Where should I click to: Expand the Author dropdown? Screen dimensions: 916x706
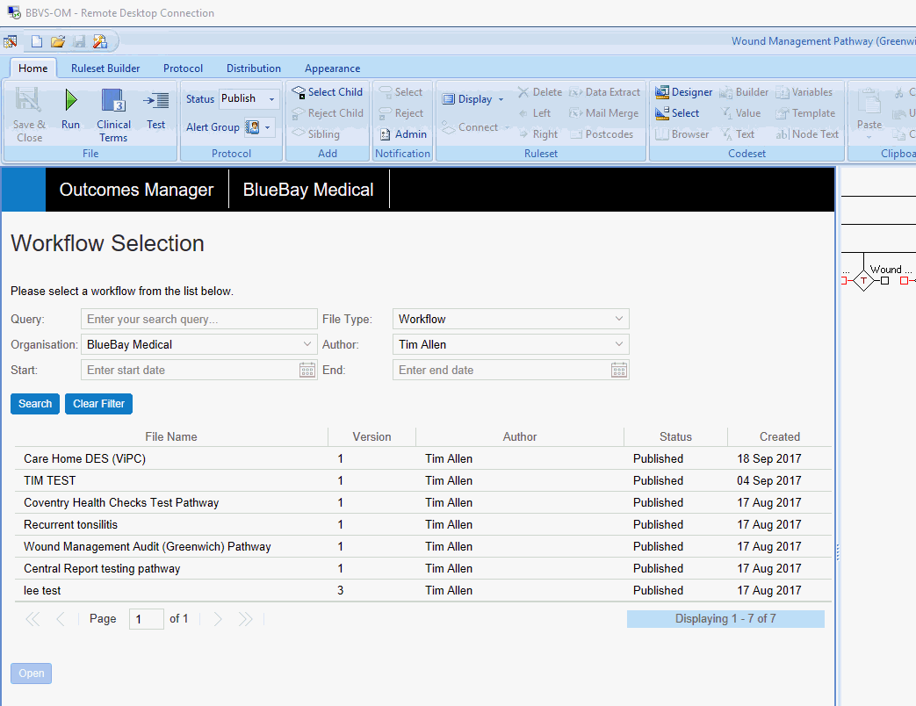pos(619,344)
